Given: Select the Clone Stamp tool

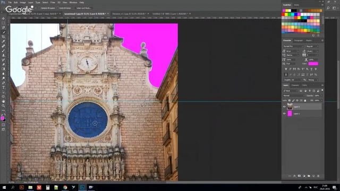Looking at the screenshot, I should (x=4, y=55).
